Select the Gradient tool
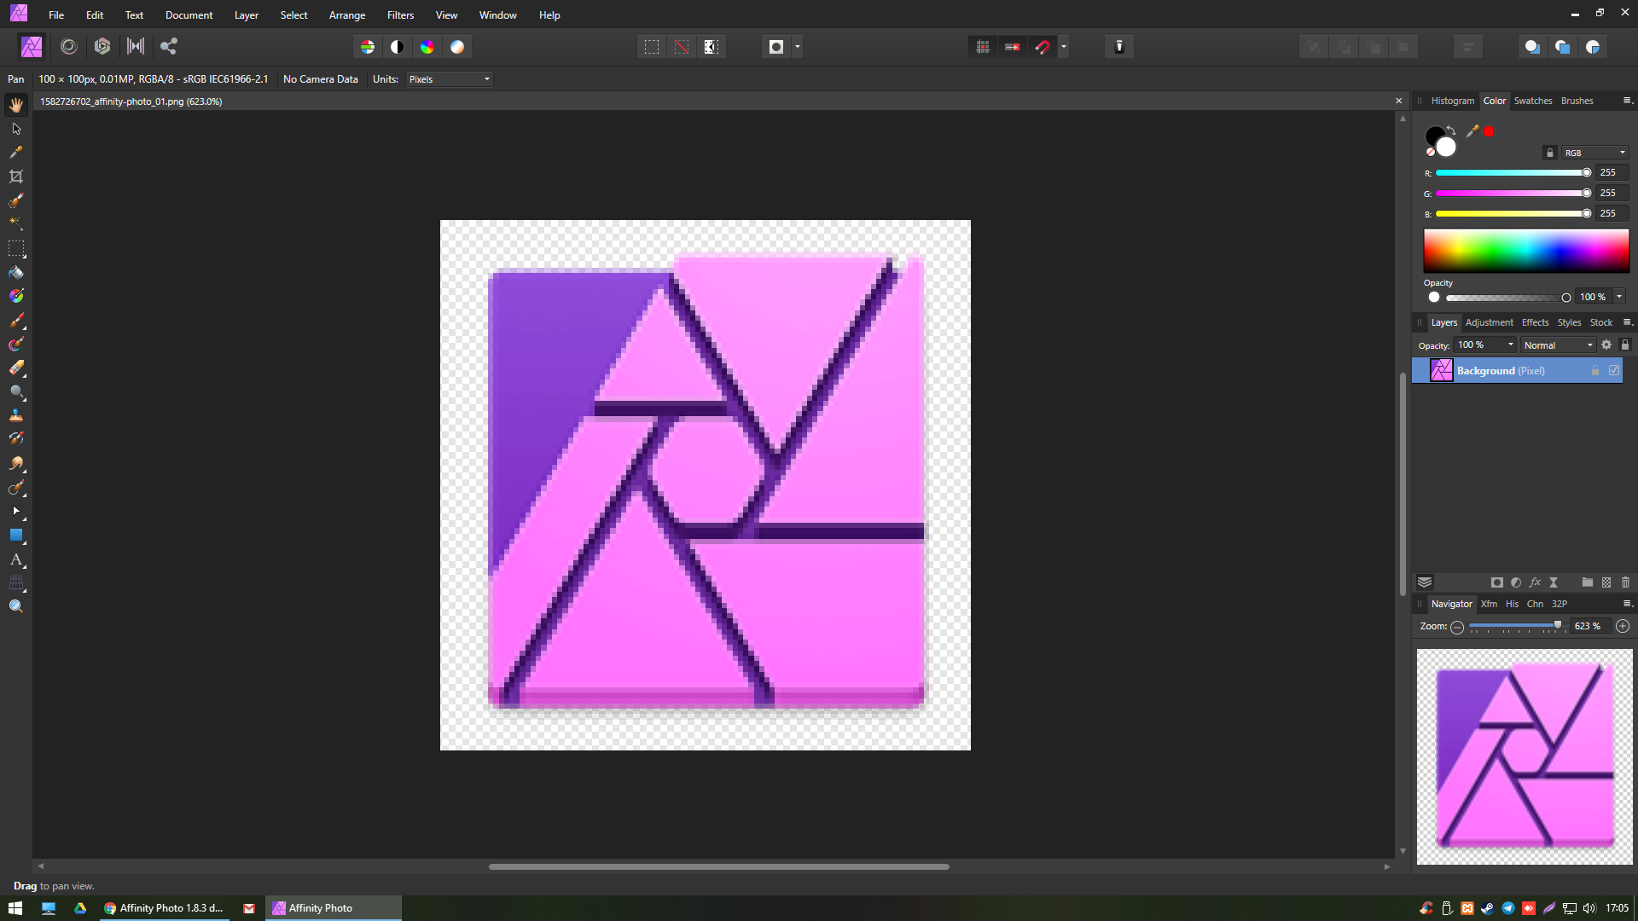This screenshot has width=1638, height=921. 16,296
